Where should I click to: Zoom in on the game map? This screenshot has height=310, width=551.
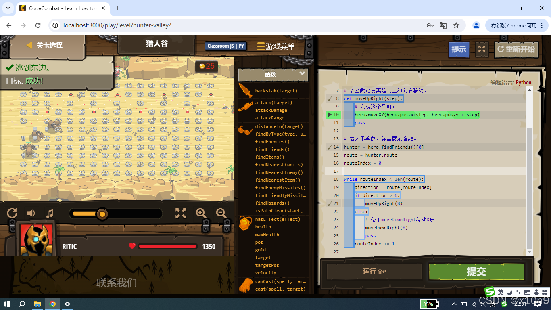point(201,213)
